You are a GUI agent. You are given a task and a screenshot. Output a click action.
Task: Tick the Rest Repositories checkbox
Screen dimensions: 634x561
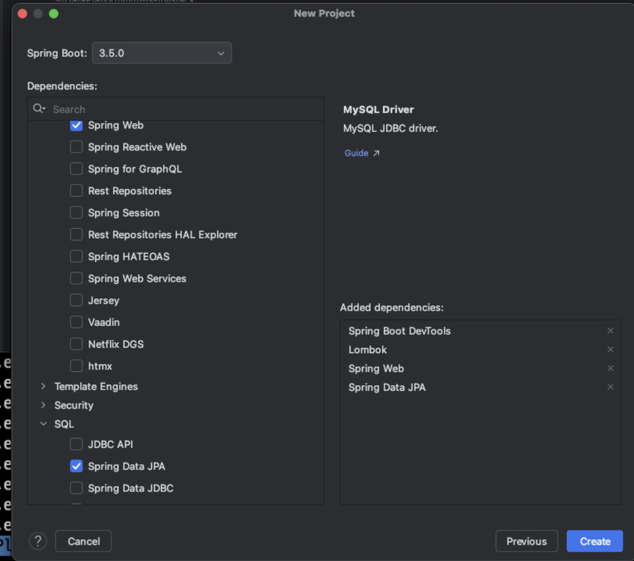(77, 191)
